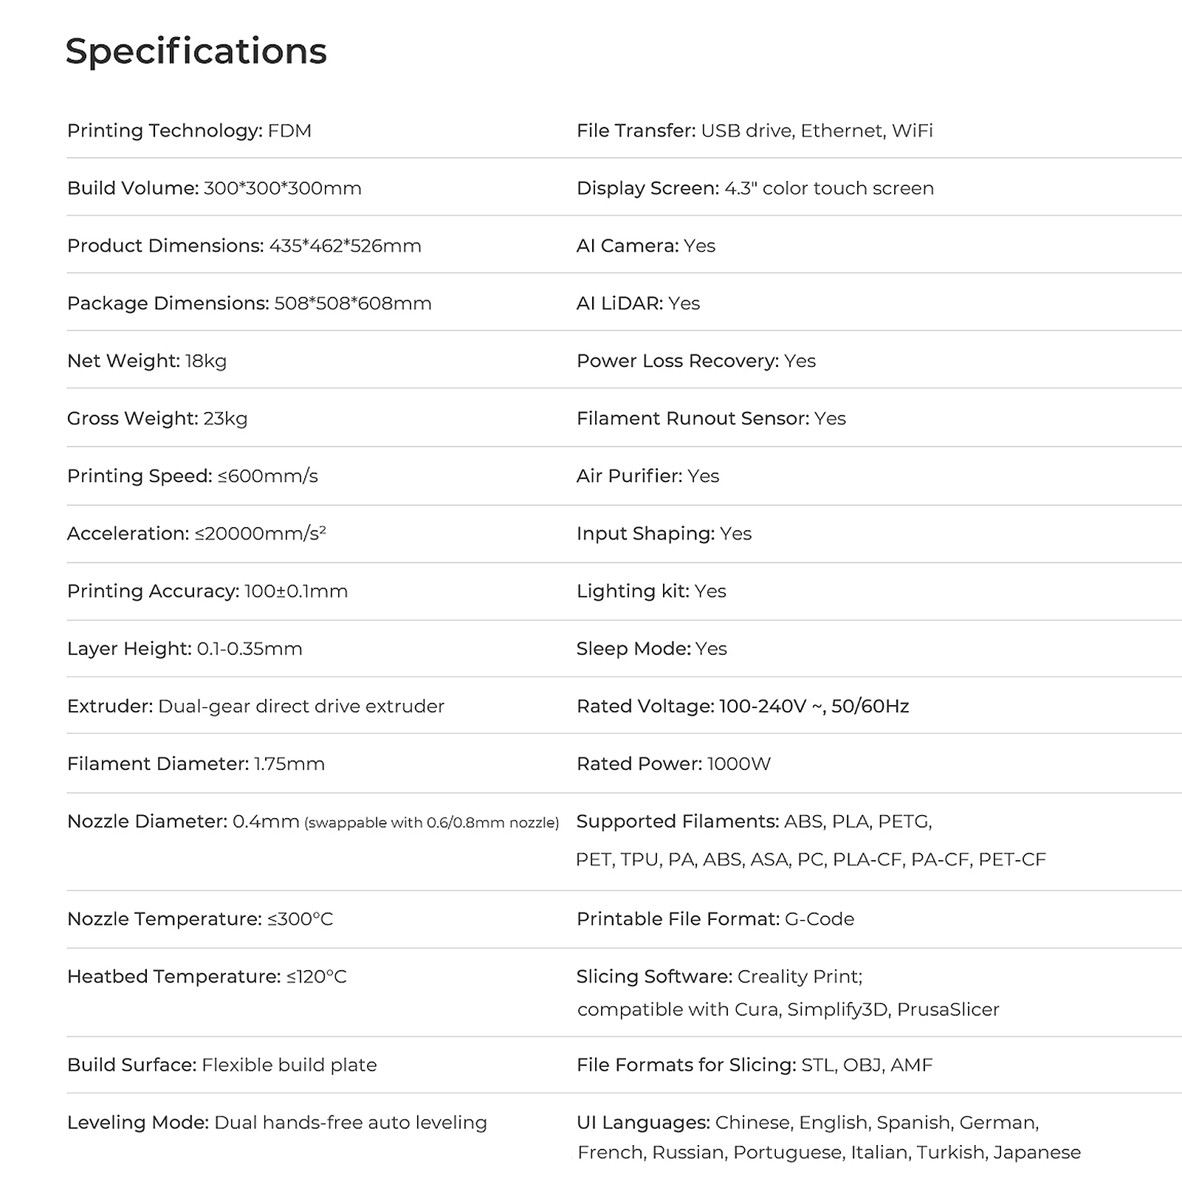
Task: Click the Display Screen touch screen text
Action: click(755, 188)
